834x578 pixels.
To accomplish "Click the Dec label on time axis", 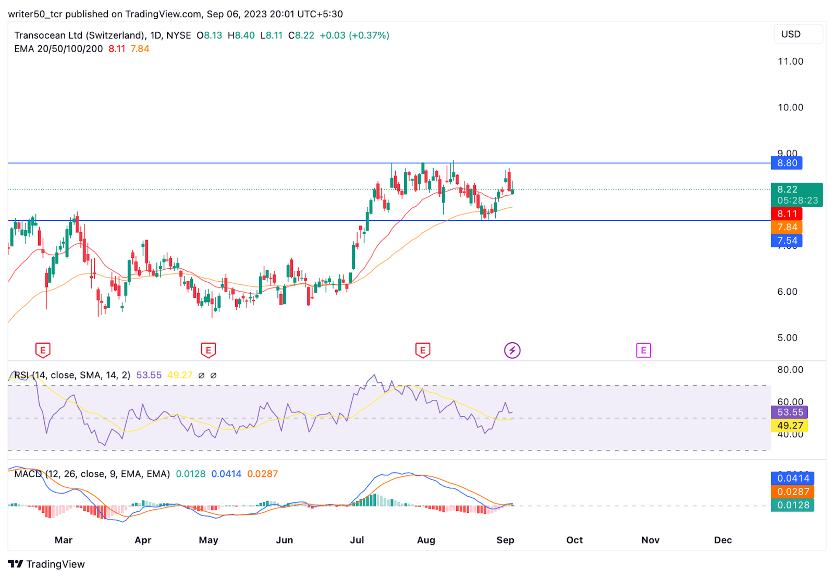I will coord(723,540).
